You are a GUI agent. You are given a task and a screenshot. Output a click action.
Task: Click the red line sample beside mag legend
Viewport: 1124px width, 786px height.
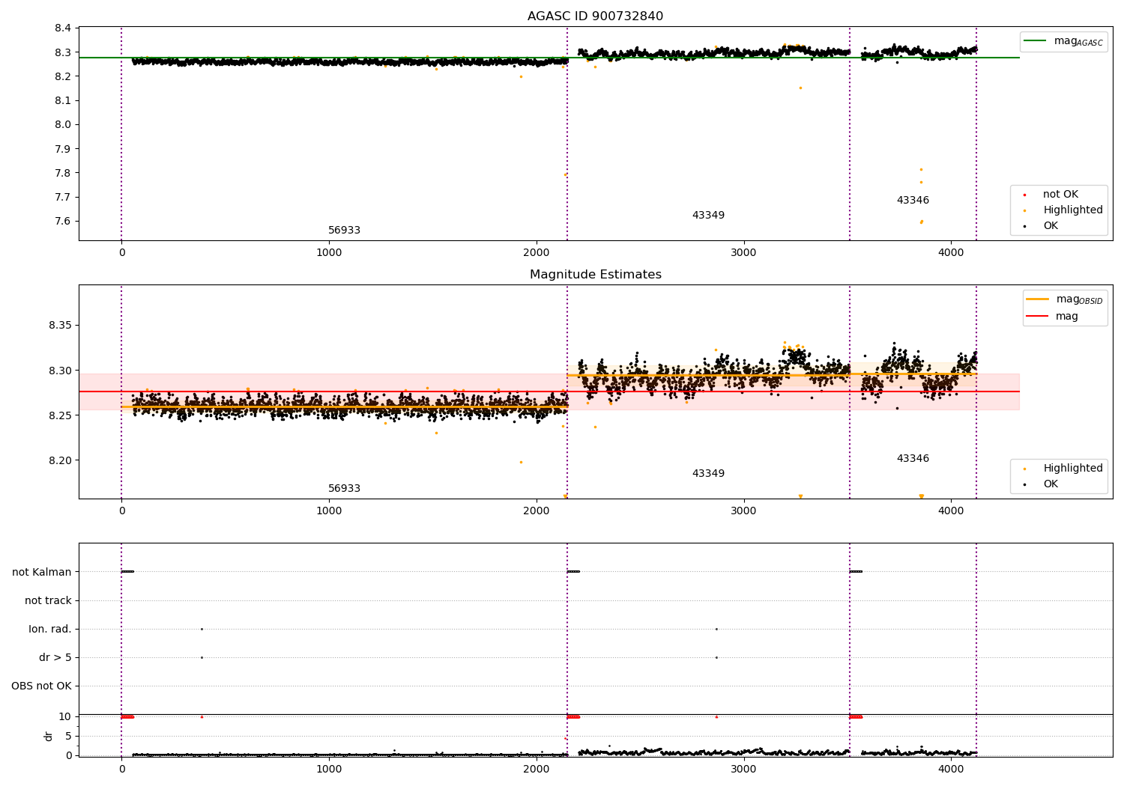pyautogui.click(x=1037, y=316)
